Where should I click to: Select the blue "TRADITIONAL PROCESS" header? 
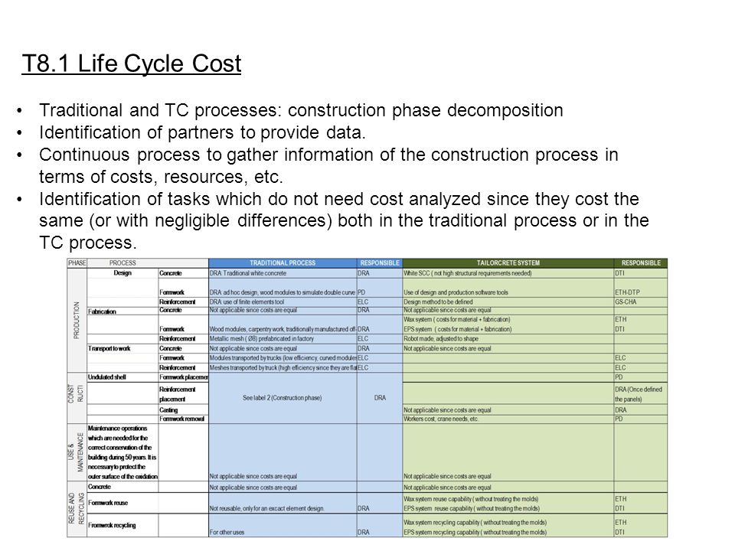point(283,262)
